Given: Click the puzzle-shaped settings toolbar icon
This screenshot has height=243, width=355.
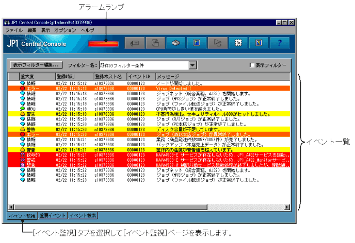Looking at the screenshot, I should (x=238, y=43).
